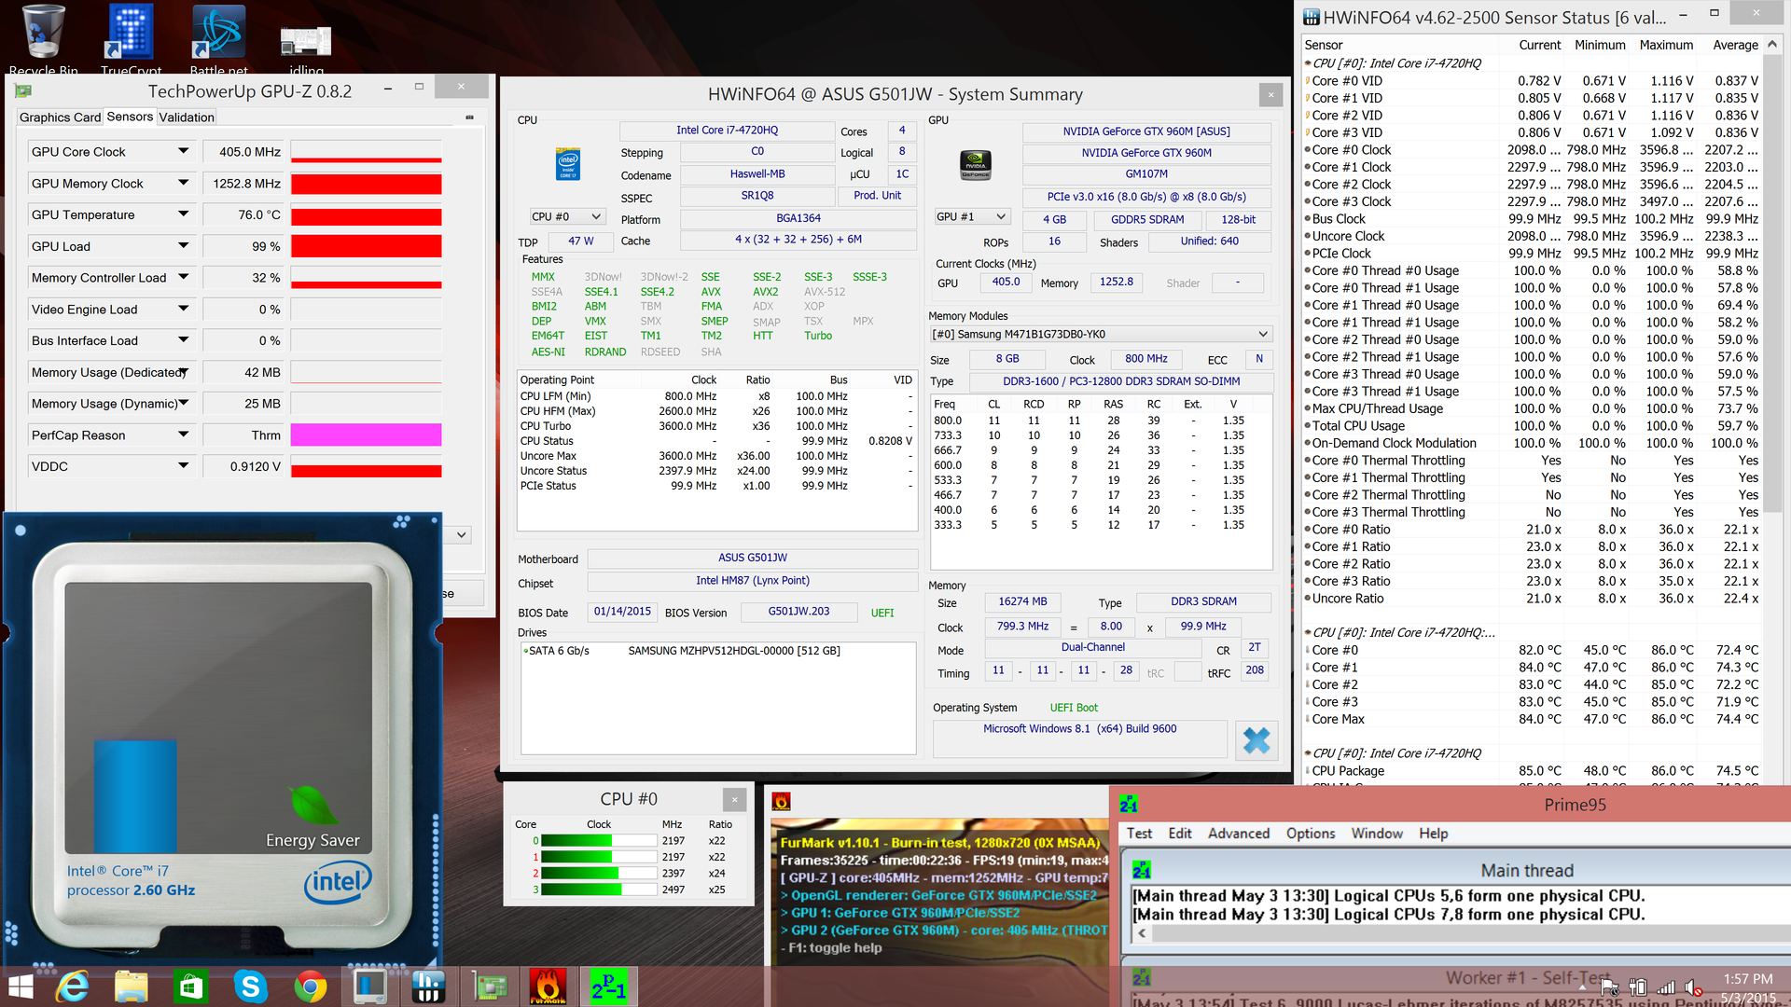Switch to Sensors tab in GPU-Z

click(x=130, y=117)
